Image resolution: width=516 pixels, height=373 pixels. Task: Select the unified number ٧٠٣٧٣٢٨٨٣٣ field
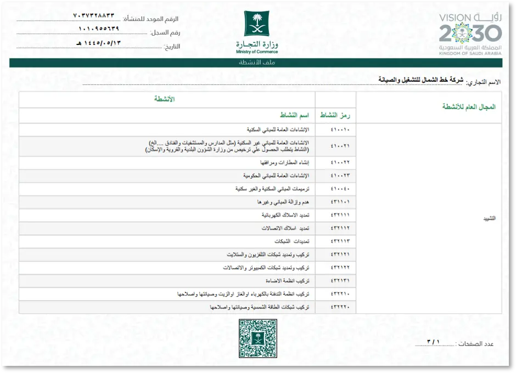(x=94, y=15)
